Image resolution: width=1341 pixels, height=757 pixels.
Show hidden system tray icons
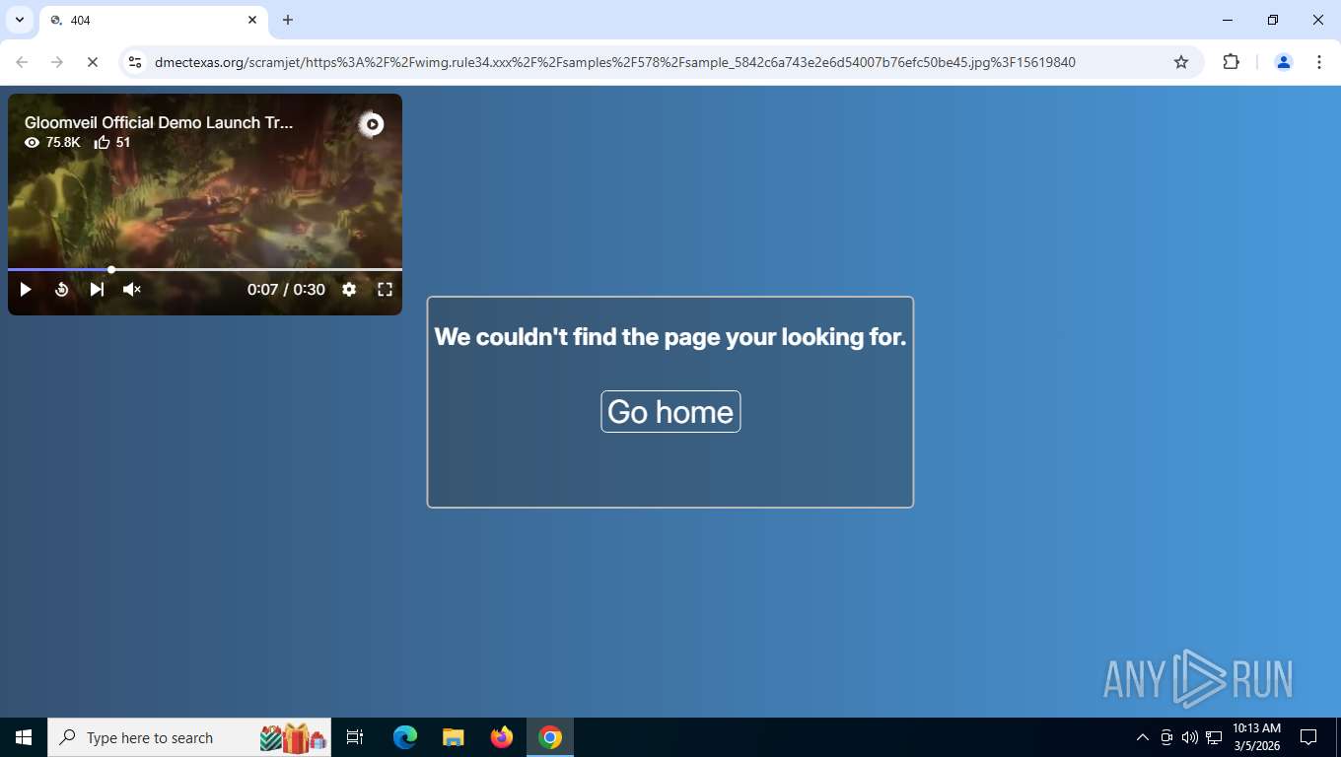coord(1143,737)
